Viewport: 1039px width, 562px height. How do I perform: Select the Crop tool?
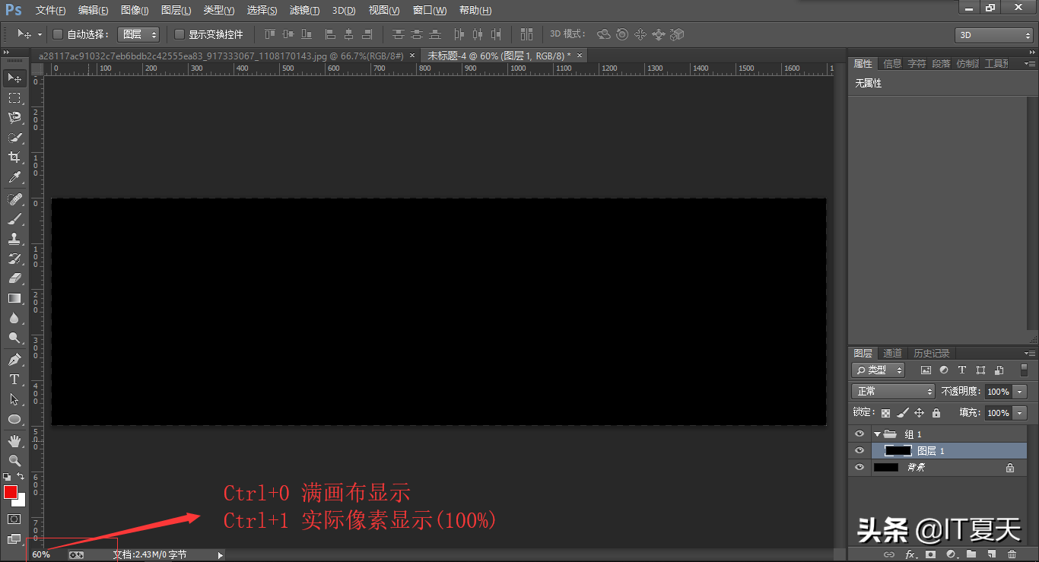pos(14,157)
